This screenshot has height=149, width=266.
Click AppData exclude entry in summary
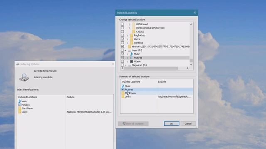[175, 96]
